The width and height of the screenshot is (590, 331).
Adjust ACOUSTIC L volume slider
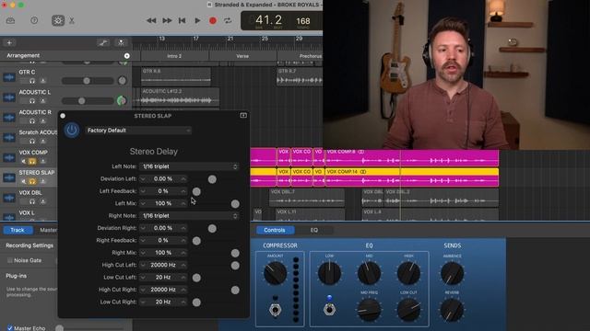tap(82, 101)
